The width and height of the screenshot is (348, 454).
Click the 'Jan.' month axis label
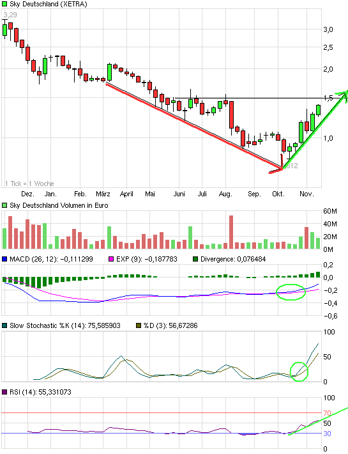50,194
